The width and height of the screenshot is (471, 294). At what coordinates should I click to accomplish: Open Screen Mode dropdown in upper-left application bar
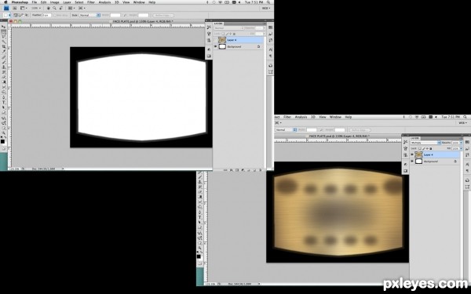click(x=82, y=8)
